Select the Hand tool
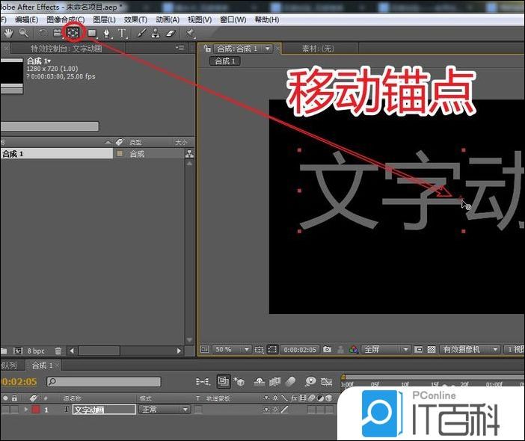The height and width of the screenshot is (441, 525). (8, 33)
